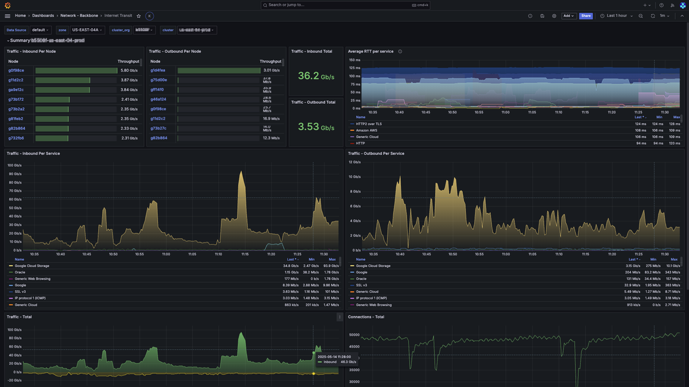The height and width of the screenshot is (387, 689).
Task: Click the save dashboard icon
Action: pos(542,16)
